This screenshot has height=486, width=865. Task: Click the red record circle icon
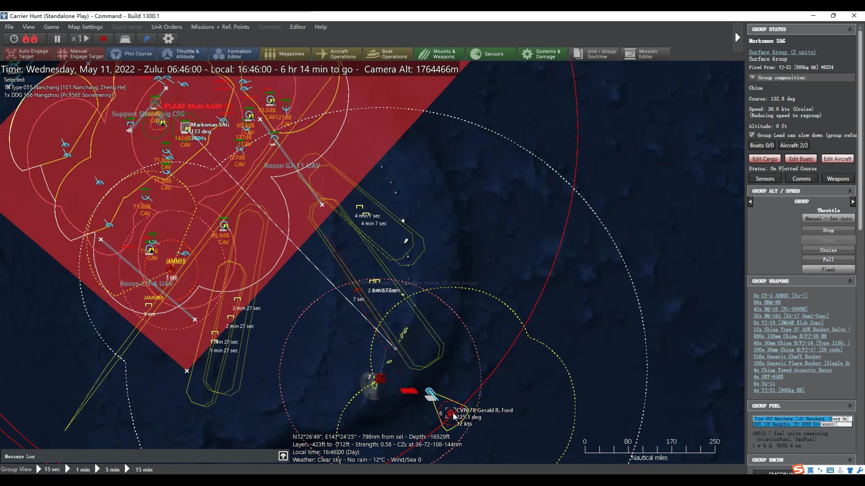[x=103, y=39]
